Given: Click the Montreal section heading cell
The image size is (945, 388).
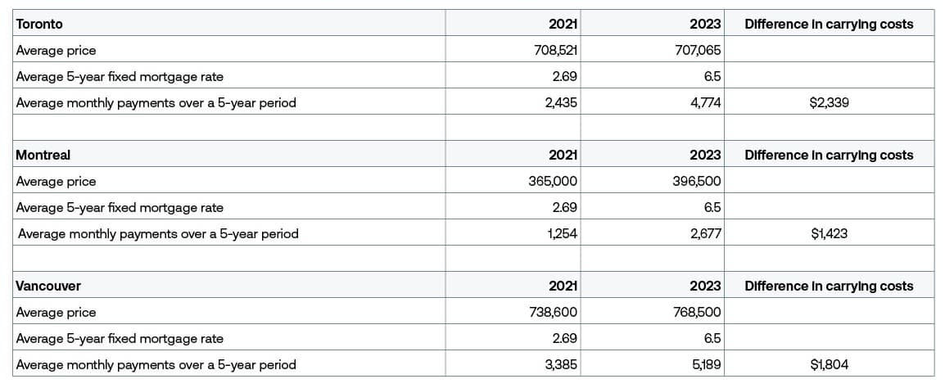Looking at the screenshot, I should (43, 155).
